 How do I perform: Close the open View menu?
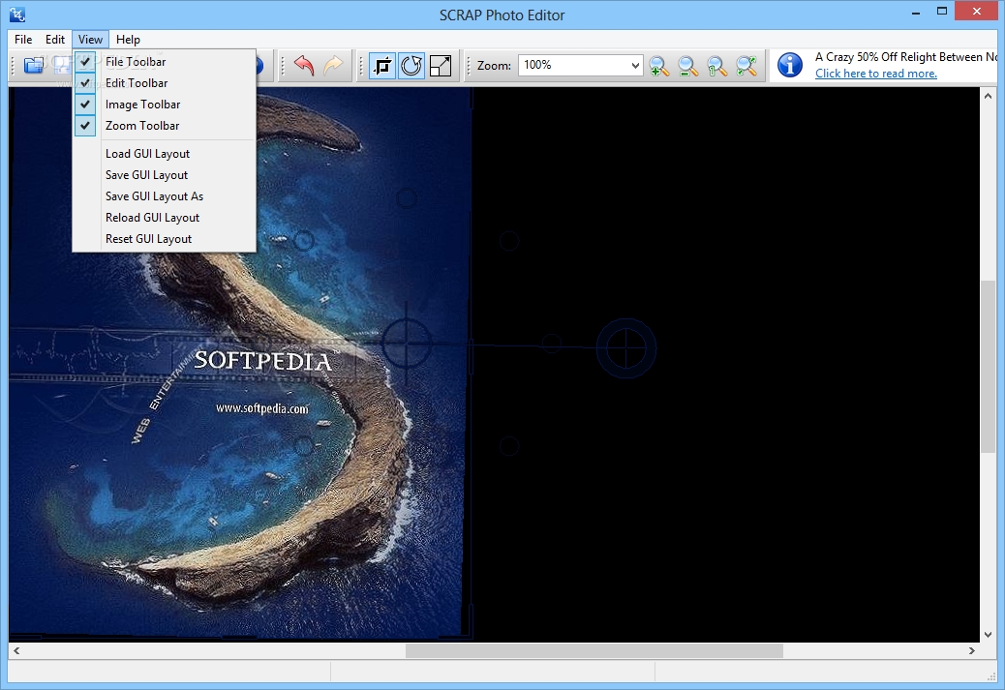click(90, 39)
